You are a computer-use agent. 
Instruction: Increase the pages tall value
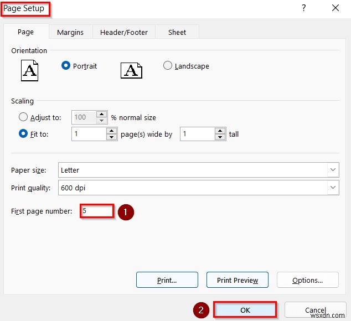click(220, 131)
